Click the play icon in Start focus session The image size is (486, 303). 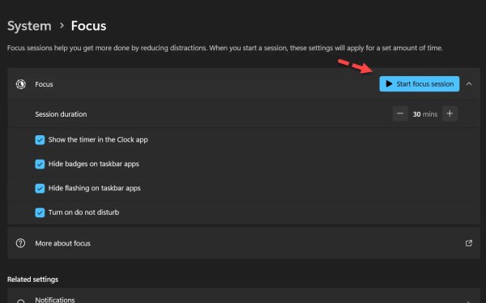389,83
